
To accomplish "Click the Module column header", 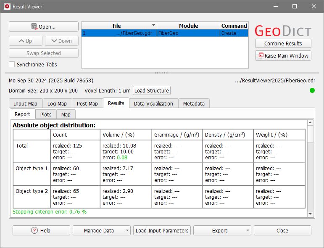I will [x=188, y=26].
